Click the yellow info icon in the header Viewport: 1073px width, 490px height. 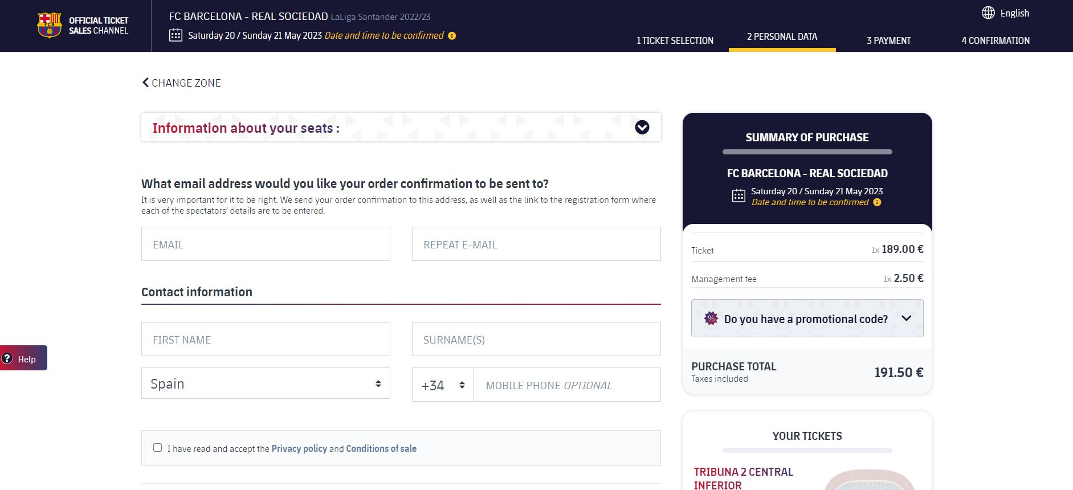pyautogui.click(x=452, y=36)
